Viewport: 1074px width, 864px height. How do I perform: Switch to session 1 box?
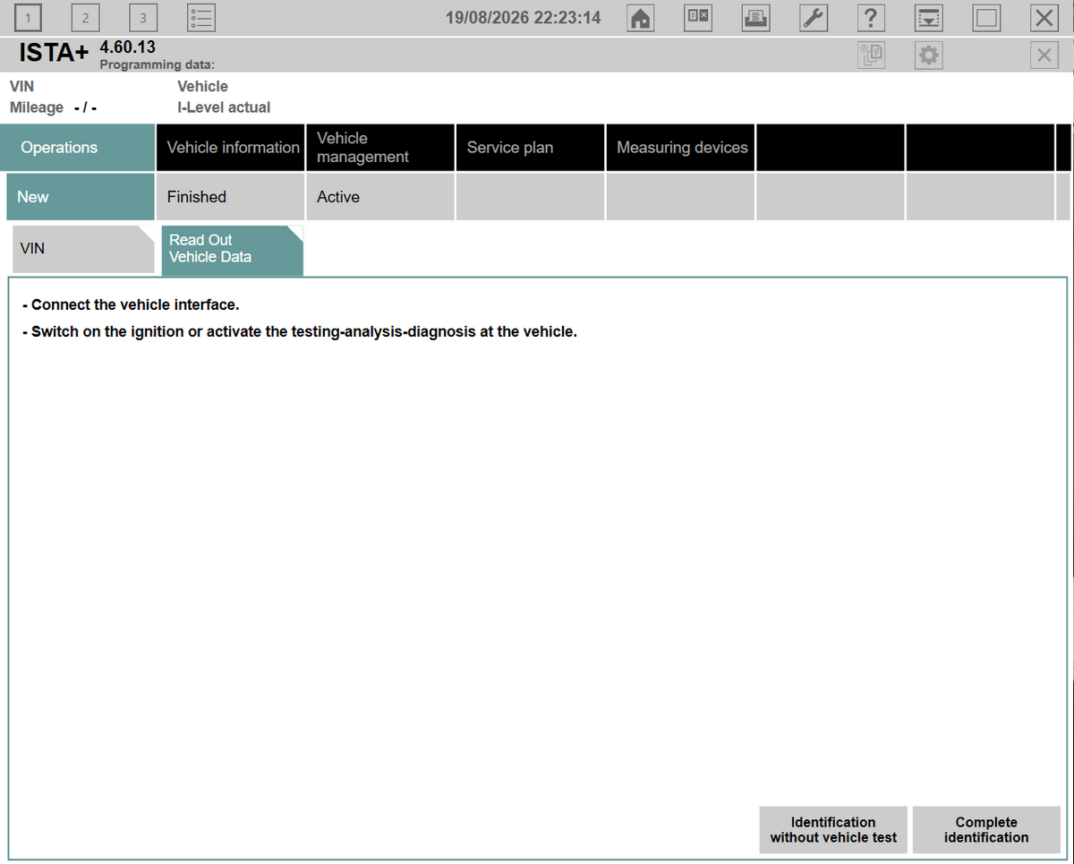(x=29, y=18)
